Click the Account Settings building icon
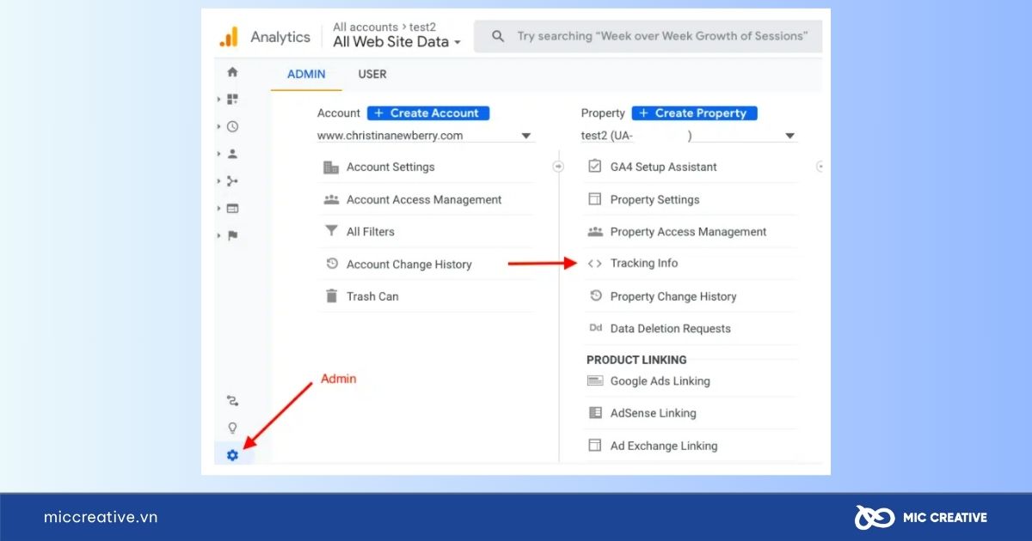 point(331,167)
